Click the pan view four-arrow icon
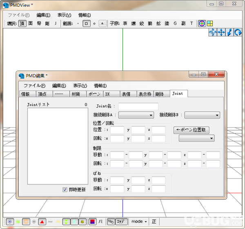Screen dimensions: 245x229 click(221, 32)
